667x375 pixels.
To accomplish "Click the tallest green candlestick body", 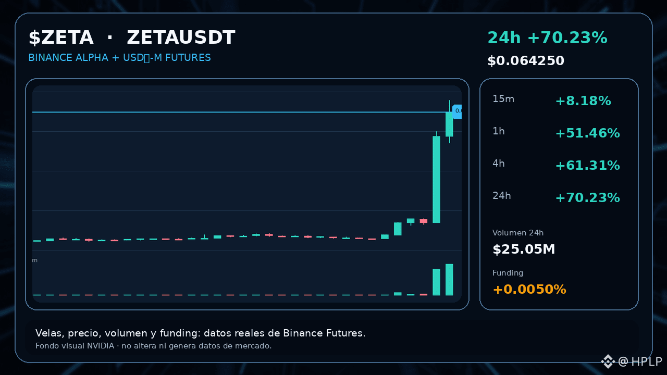I will pyautogui.click(x=437, y=180).
